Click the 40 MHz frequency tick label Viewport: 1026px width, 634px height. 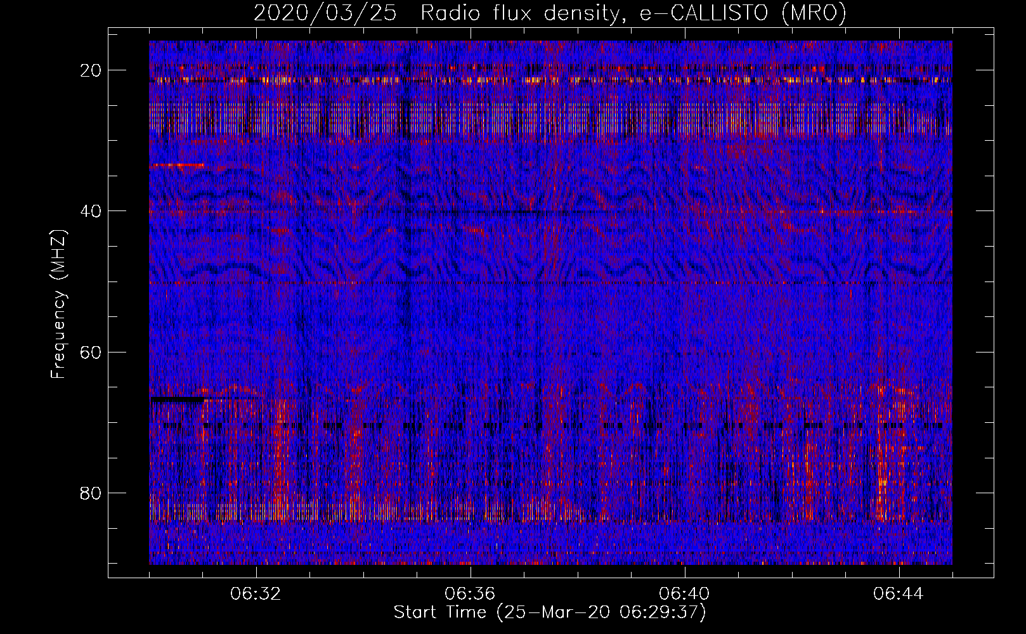[x=90, y=211]
